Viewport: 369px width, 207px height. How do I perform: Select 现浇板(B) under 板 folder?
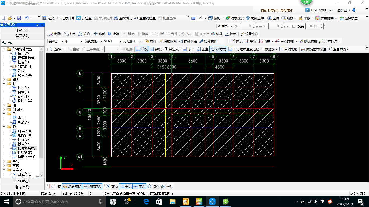point(23,131)
